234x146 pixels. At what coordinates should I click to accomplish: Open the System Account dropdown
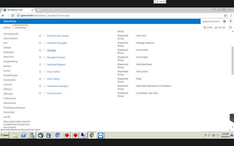211,21
